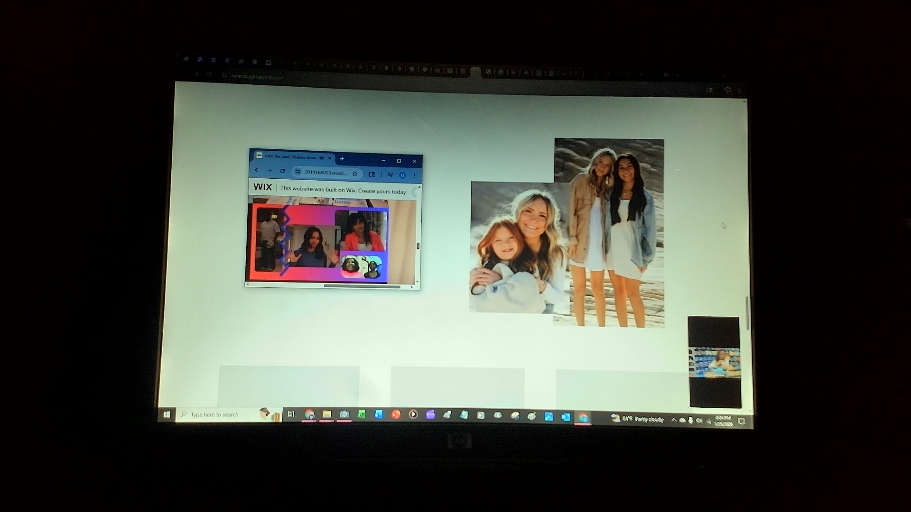Viewport: 911px width, 512px height.
Task: Click horizontal scrollbar in small browser window
Action: point(362,286)
